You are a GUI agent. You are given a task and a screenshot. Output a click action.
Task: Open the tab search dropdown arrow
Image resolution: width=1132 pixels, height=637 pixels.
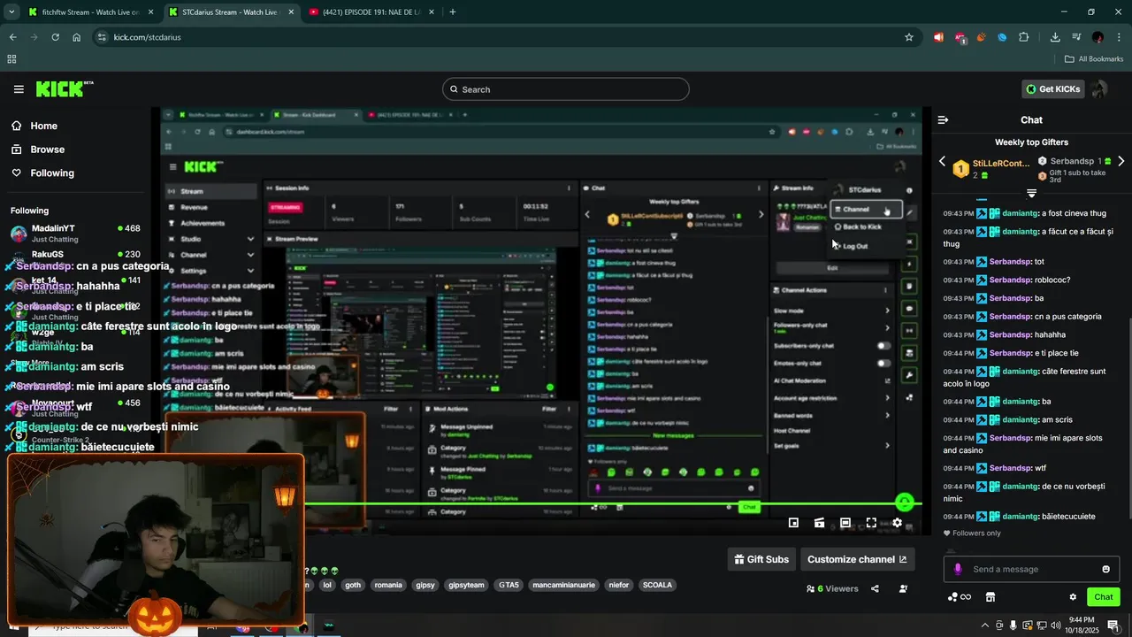[11, 12]
